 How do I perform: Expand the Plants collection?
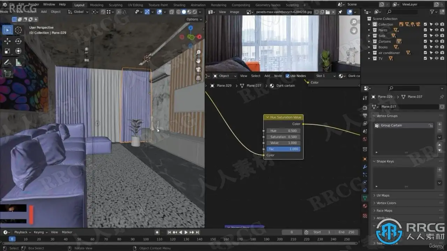(369, 30)
